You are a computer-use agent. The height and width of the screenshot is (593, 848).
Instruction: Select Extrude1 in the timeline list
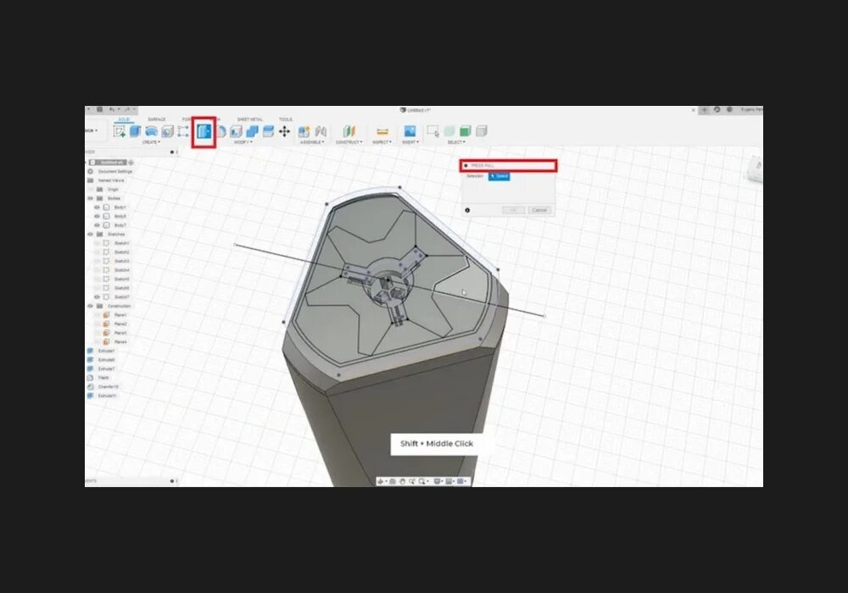pyautogui.click(x=107, y=351)
